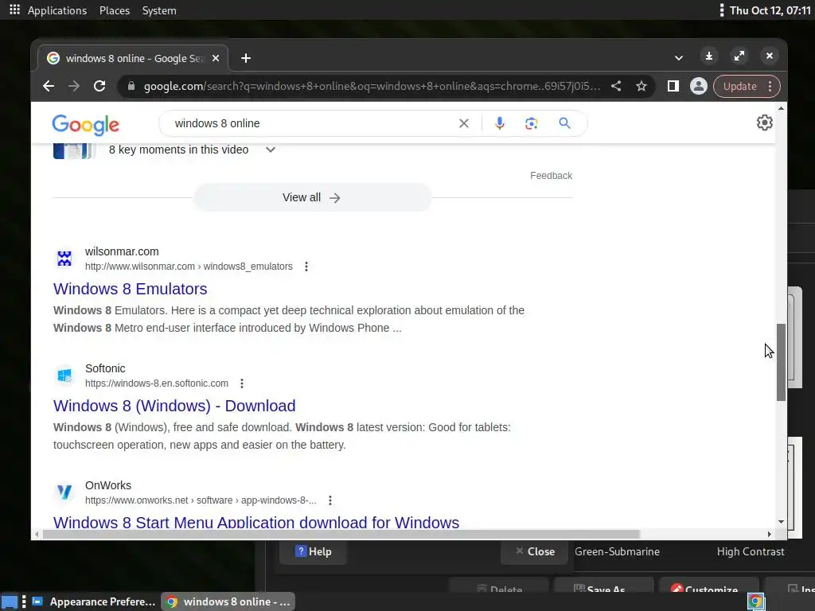Viewport: 815px width, 611px height.
Task: Click the View all videos button
Action: [312, 197]
